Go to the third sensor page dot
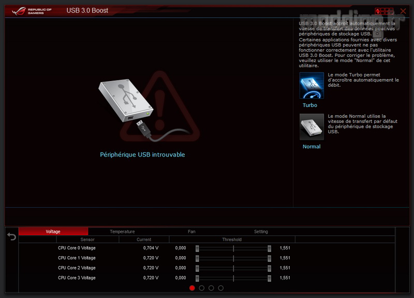The height and width of the screenshot is (298, 414). click(x=211, y=288)
